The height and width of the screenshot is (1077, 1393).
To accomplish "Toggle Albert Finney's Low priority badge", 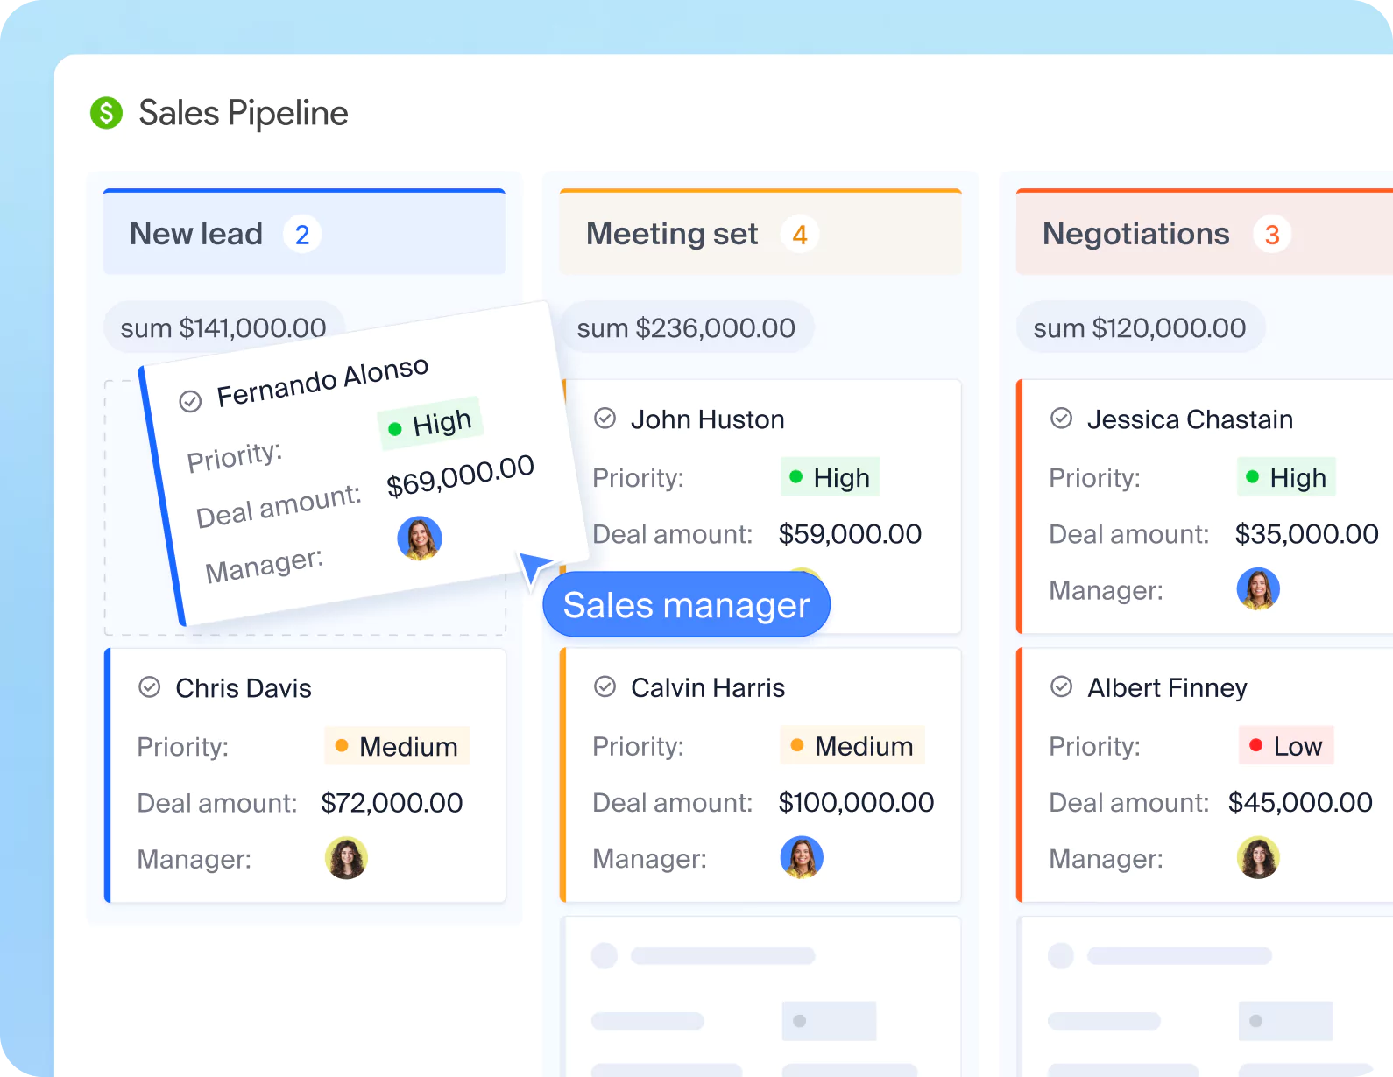I will point(1286,746).
